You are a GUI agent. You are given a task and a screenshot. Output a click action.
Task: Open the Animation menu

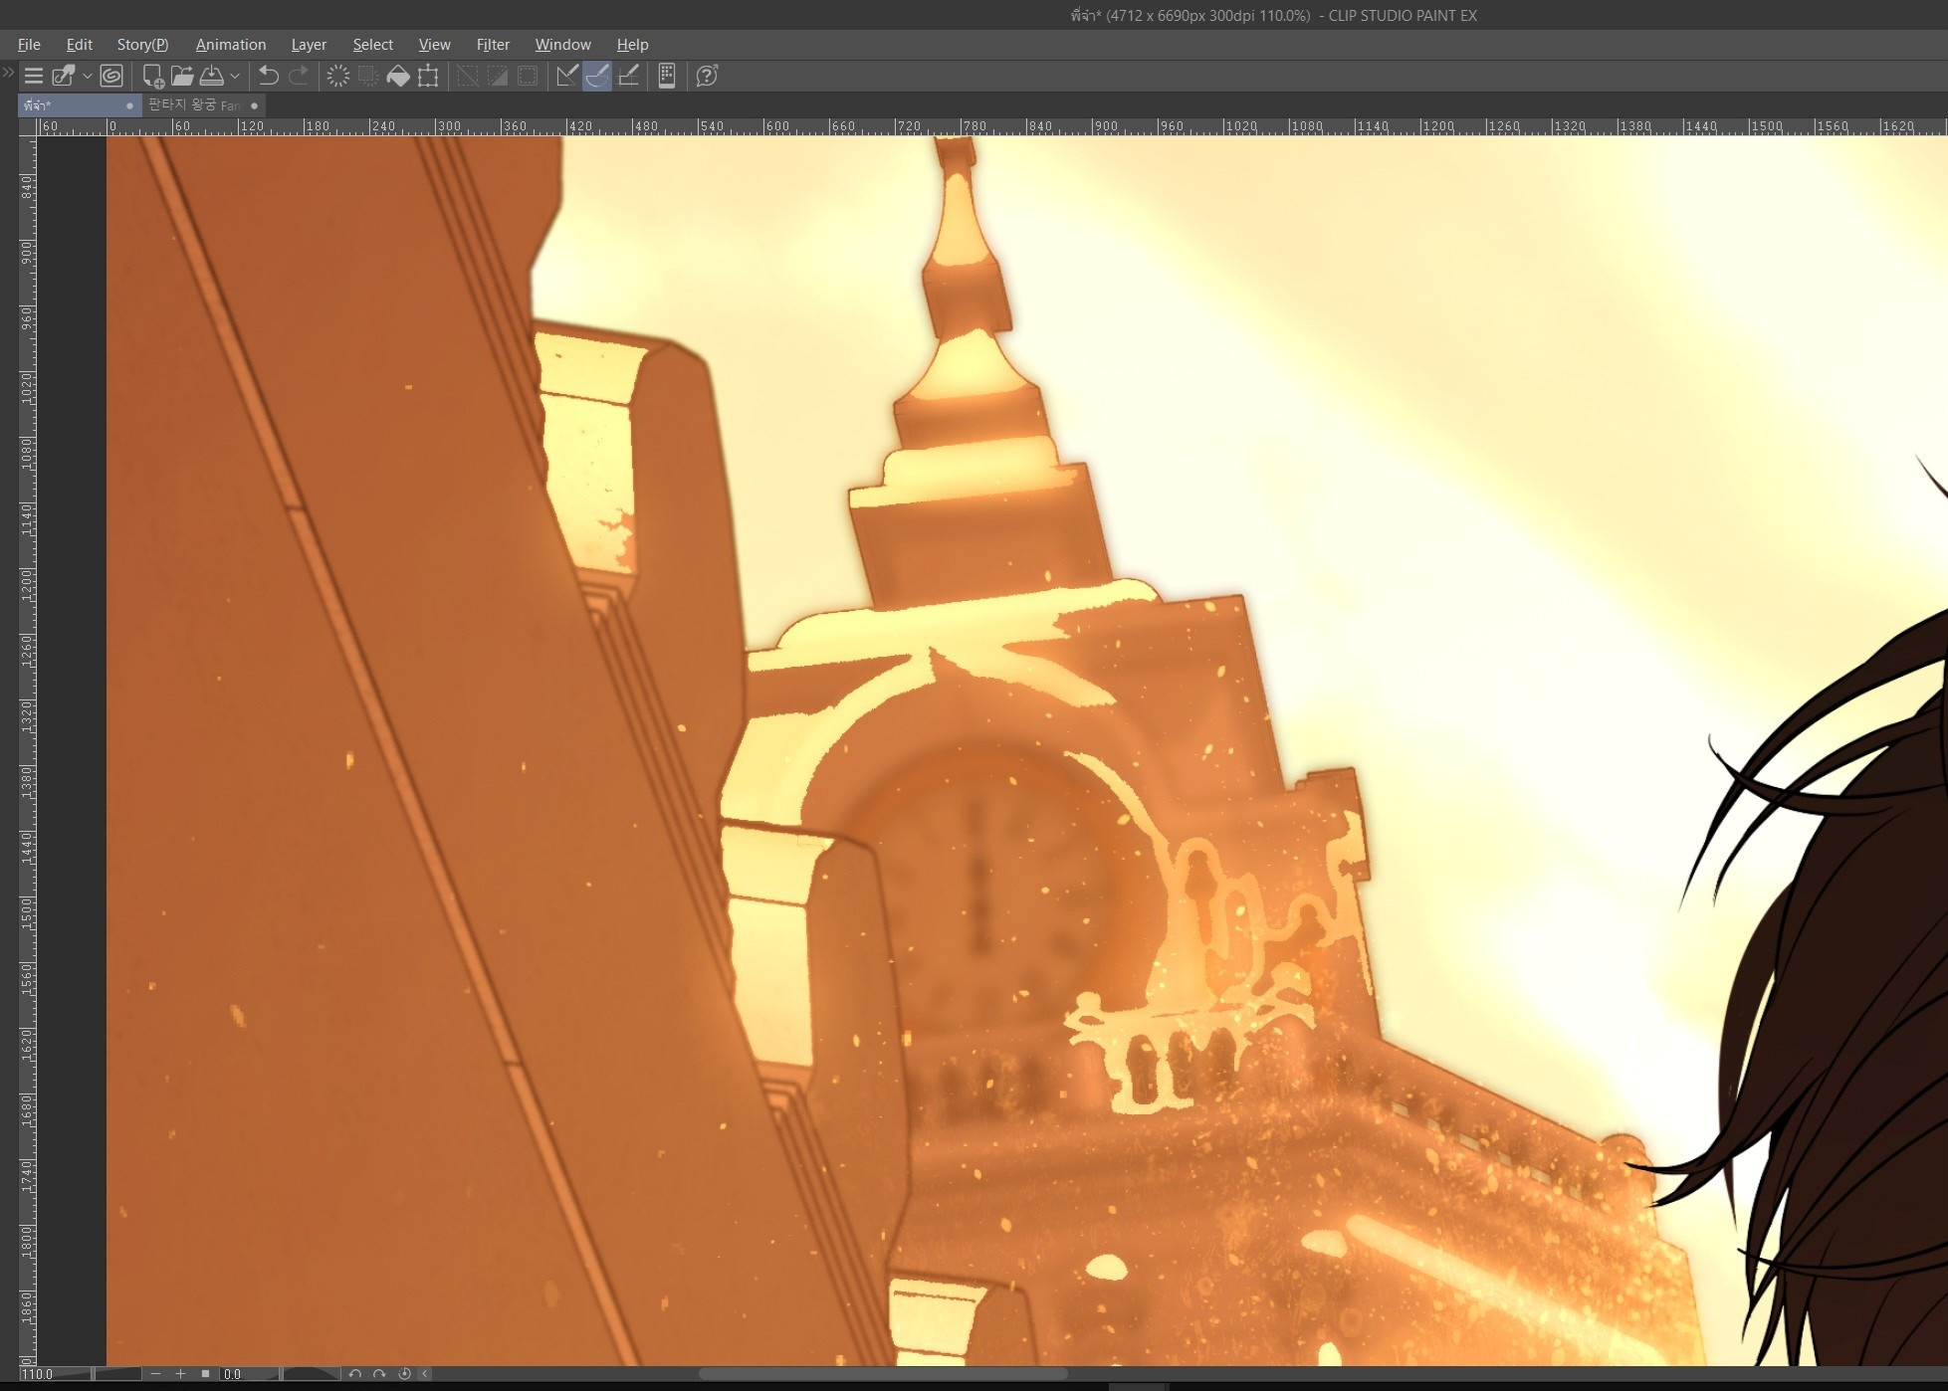pyautogui.click(x=231, y=45)
